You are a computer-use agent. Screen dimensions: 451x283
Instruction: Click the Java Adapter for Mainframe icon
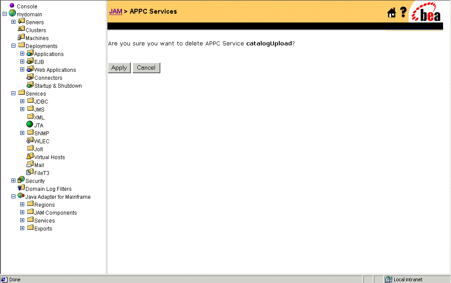pyautogui.click(x=21, y=195)
